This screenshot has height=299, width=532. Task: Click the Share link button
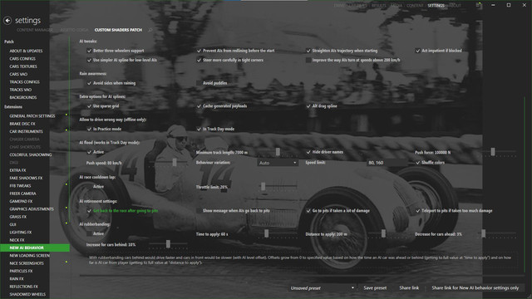[409, 288]
